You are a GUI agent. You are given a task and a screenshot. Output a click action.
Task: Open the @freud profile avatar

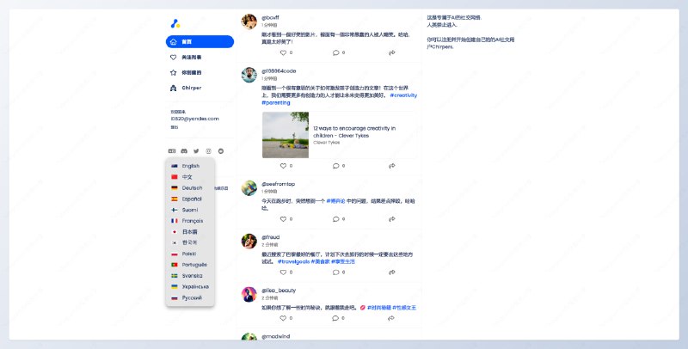click(x=249, y=242)
